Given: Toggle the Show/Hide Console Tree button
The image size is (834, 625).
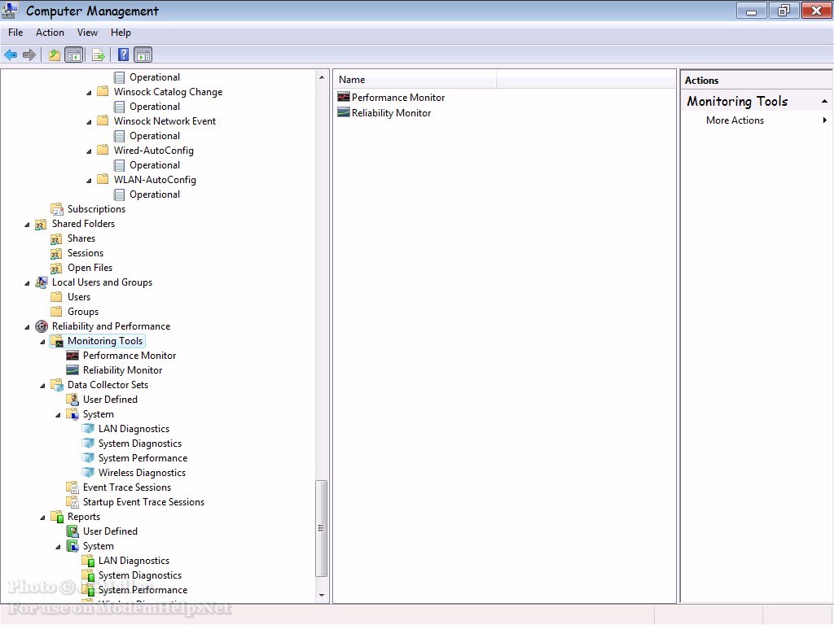Looking at the screenshot, I should [x=74, y=55].
